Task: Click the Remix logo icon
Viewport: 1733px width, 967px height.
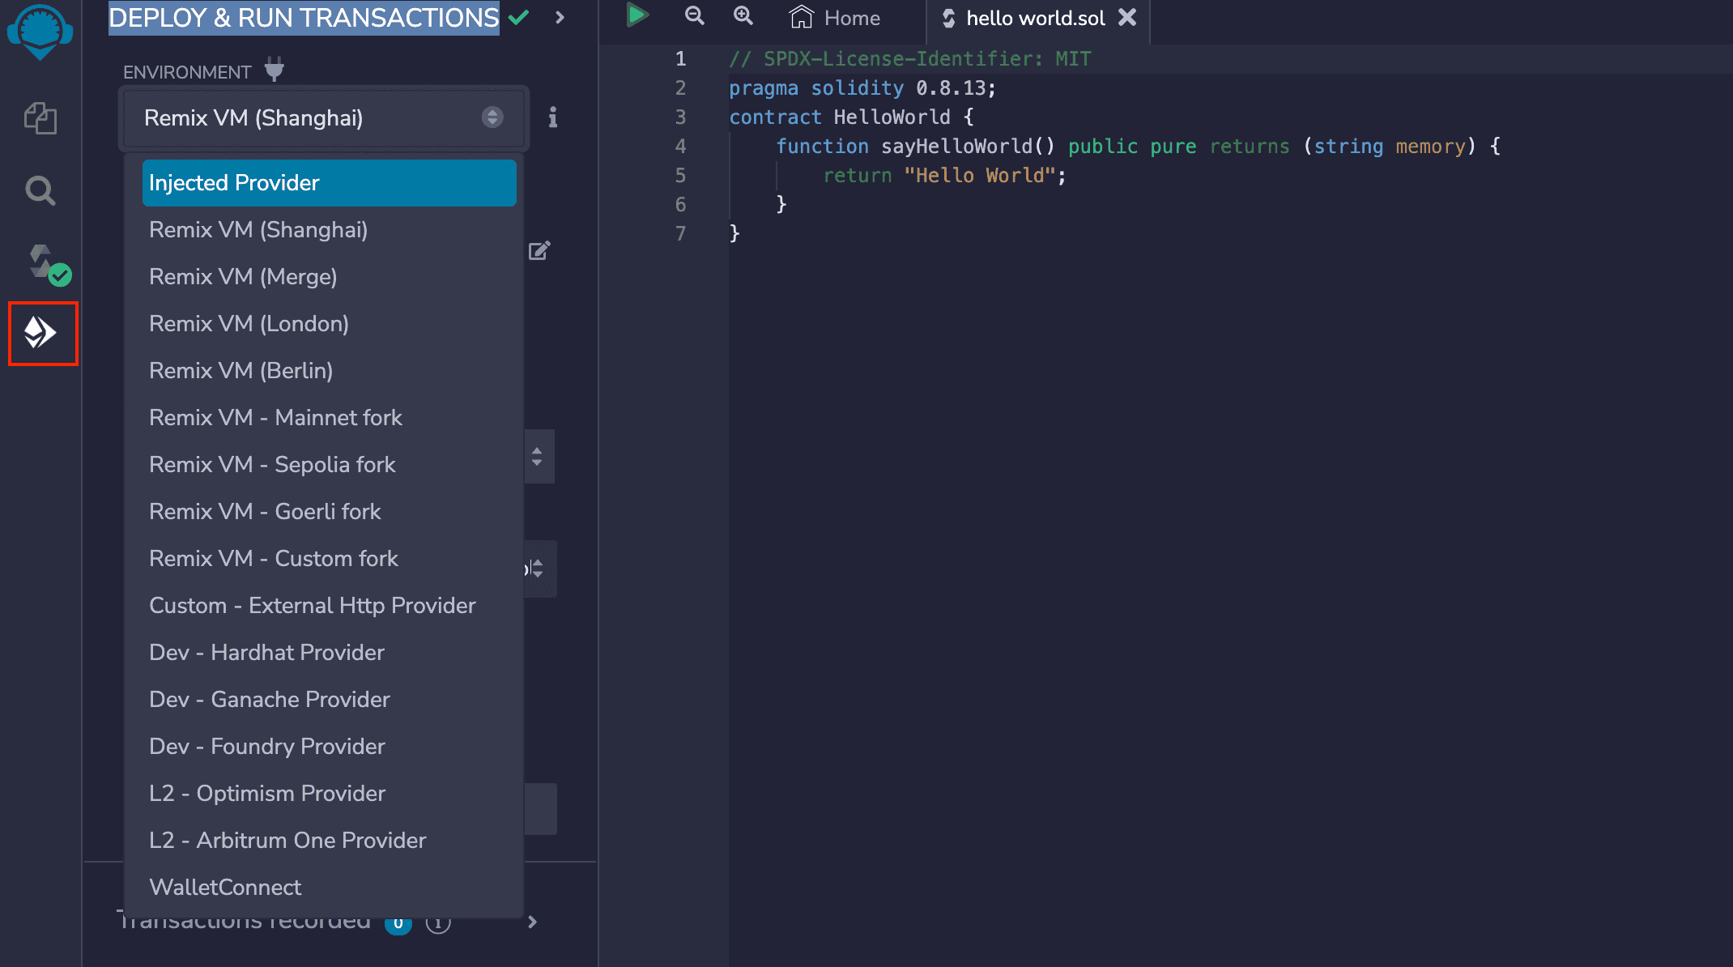Action: pyautogui.click(x=40, y=30)
